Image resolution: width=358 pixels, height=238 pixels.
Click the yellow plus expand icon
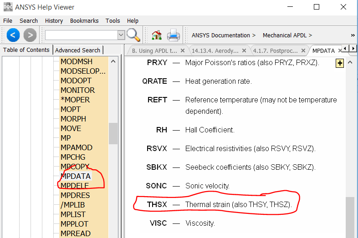(x=339, y=64)
